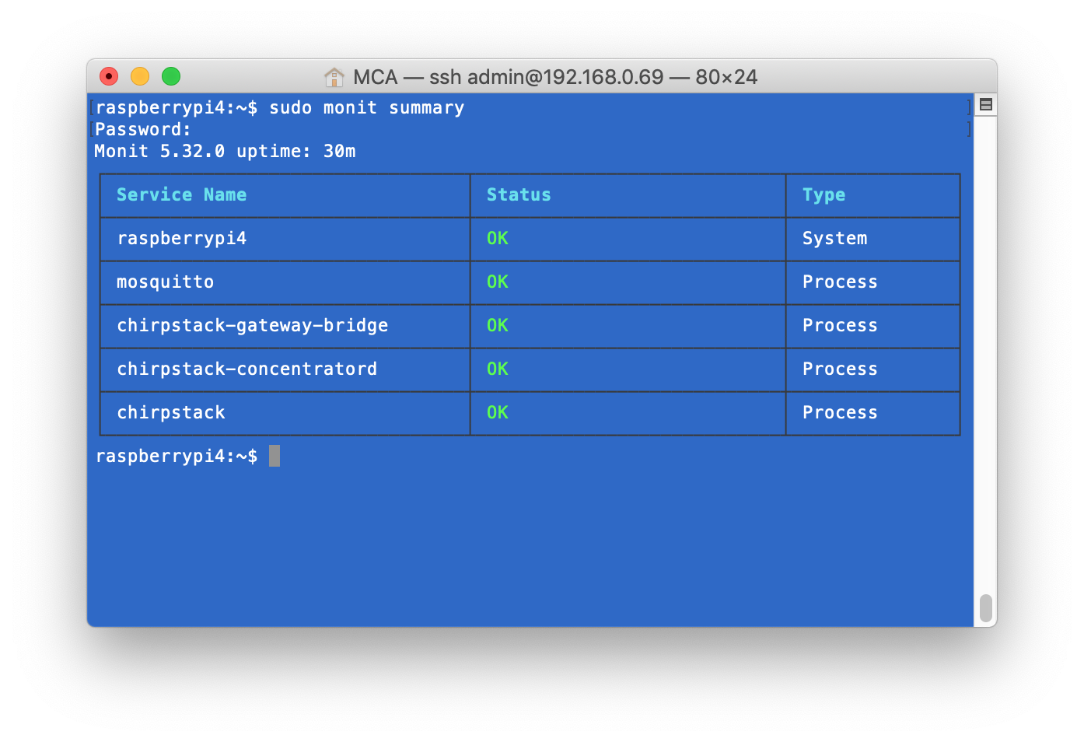Click the 'Process' type for chirpstack-gateway-bridge
The width and height of the screenshot is (1084, 742).
pos(840,326)
